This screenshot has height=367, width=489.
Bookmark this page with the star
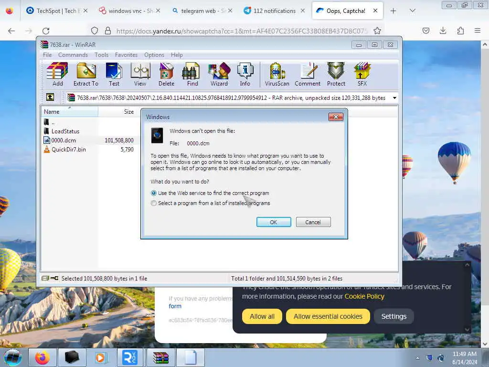(377, 31)
